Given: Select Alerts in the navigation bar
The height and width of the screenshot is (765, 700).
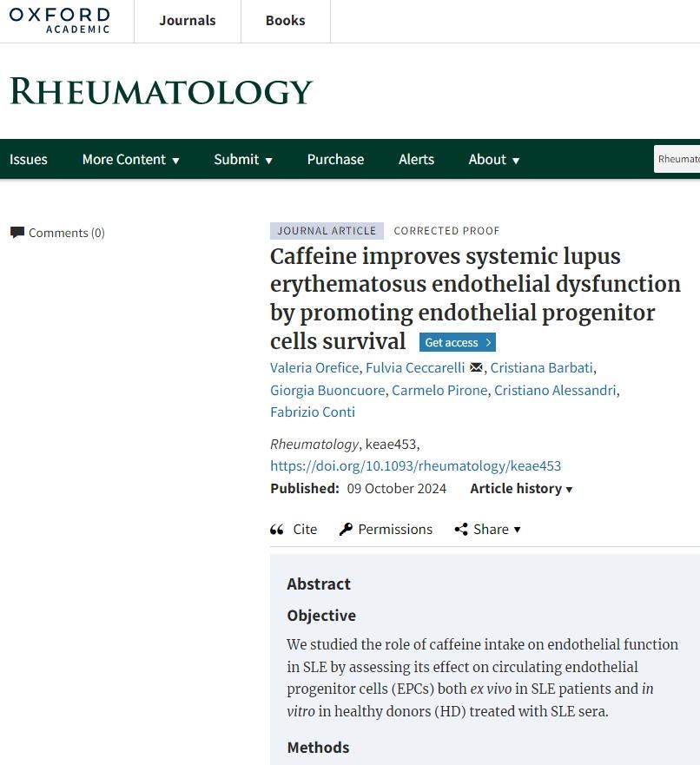Looking at the screenshot, I should (416, 159).
